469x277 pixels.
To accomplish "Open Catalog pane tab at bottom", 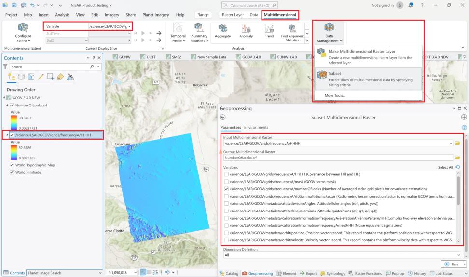I will (x=229, y=273).
